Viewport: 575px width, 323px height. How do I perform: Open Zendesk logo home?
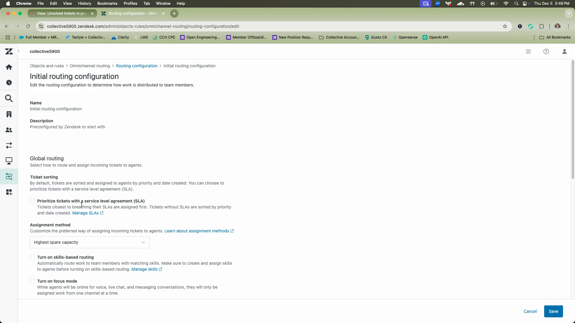[x=9, y=51]
